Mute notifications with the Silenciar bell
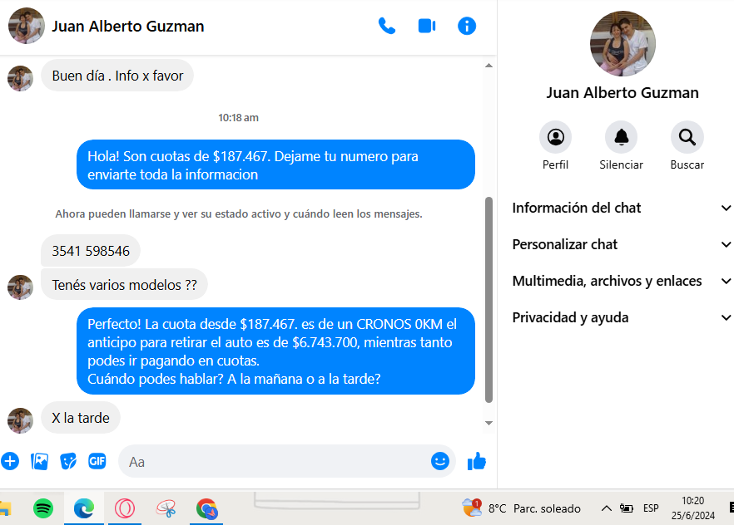This screenshot has width=734, height=525. click(621, 137)
